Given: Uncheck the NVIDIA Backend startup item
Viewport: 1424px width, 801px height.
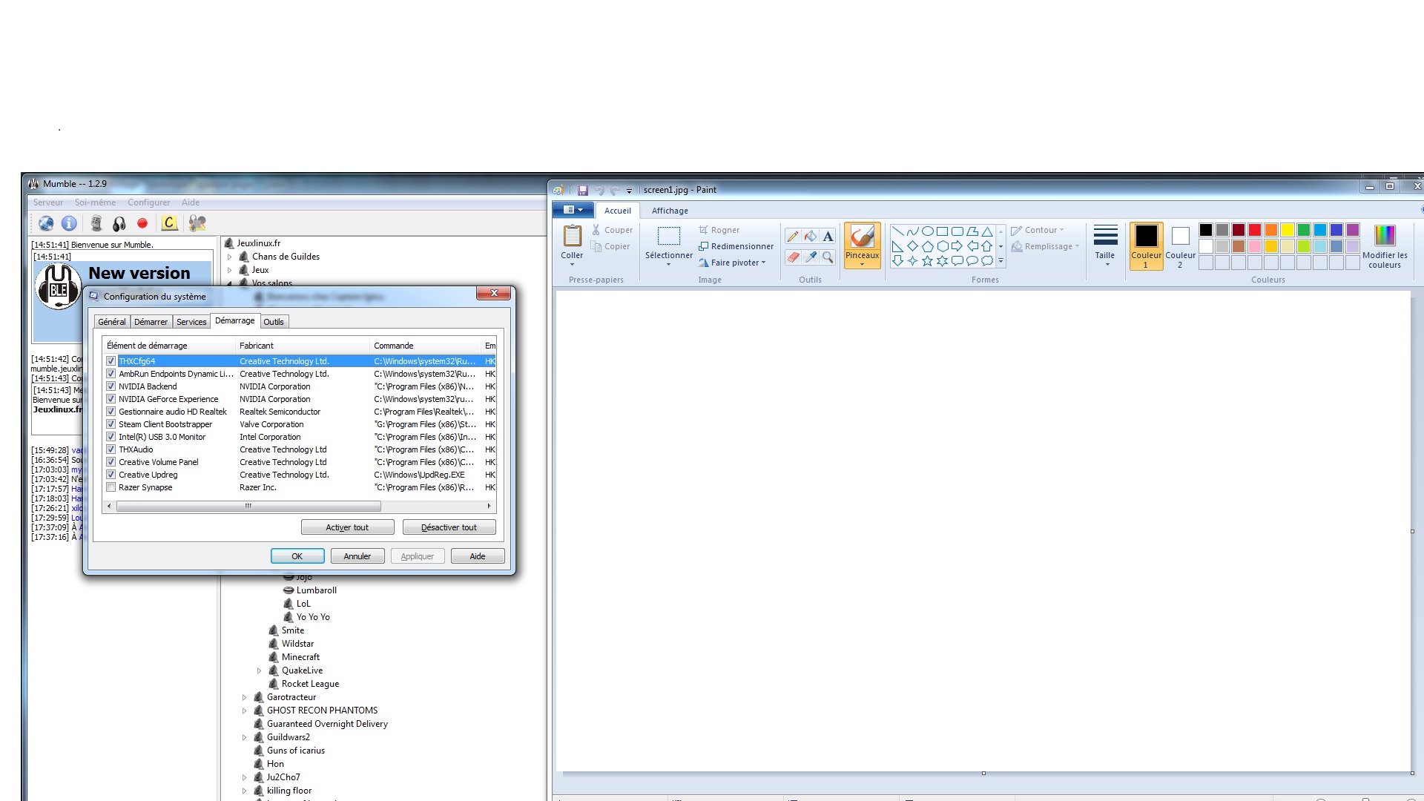Looking at the screenshot, I should (x=111, y=386).
